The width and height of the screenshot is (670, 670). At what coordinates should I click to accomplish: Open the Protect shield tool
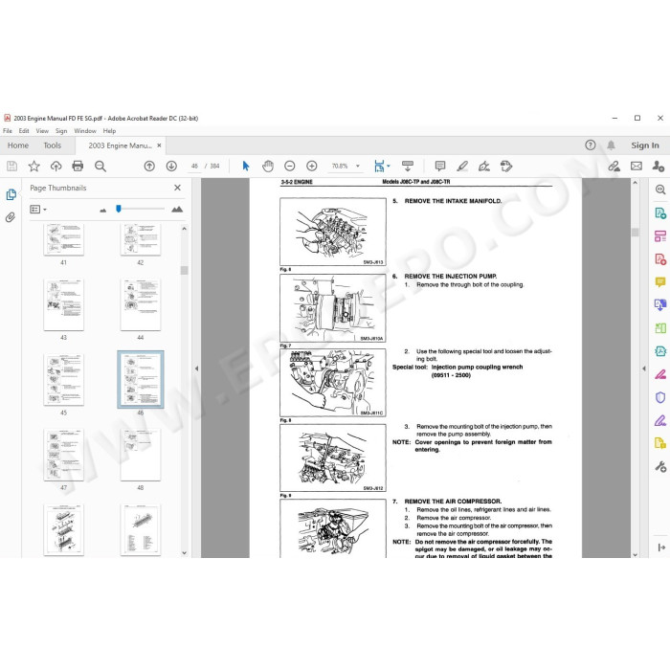click(x=660, y=397)
